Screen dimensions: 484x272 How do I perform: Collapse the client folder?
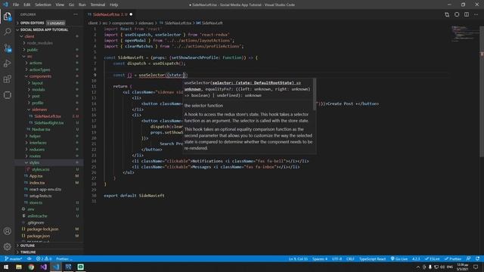(29, 36)
